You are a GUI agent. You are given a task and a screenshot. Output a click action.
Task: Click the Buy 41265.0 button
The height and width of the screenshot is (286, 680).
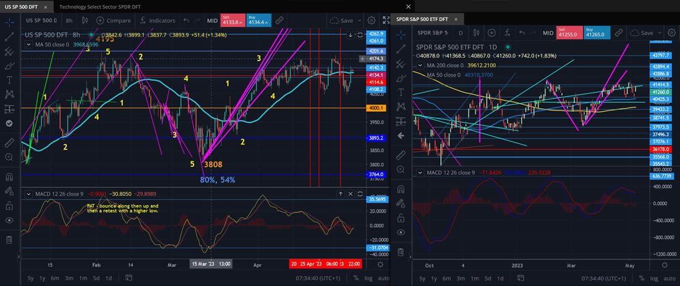click(597, 33)
